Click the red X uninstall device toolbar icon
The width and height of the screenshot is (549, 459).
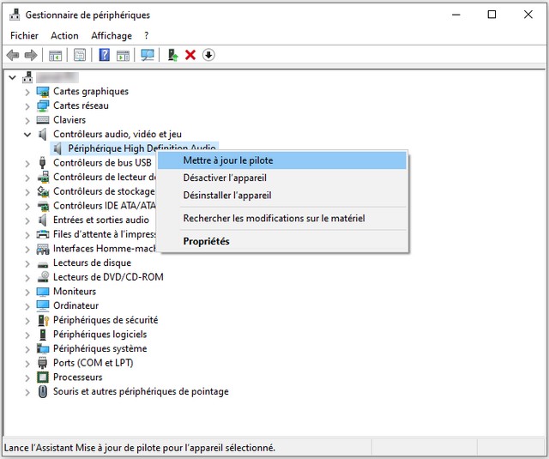coord(190,55)
